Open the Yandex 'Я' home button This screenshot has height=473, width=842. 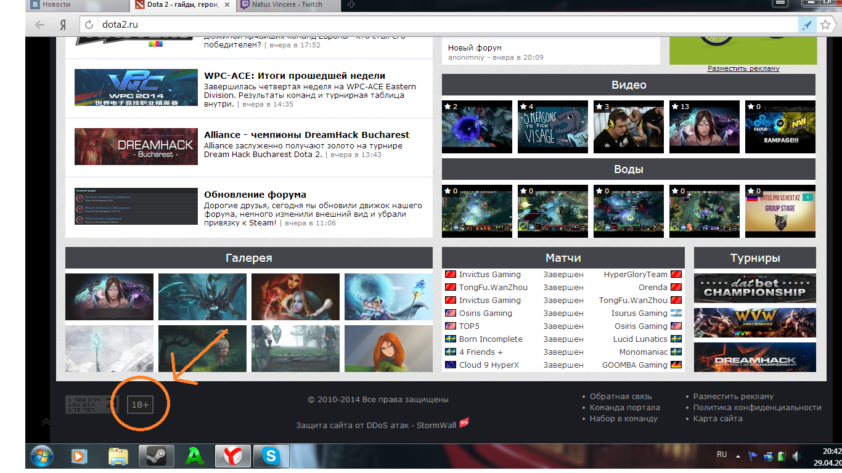point(63,25)
